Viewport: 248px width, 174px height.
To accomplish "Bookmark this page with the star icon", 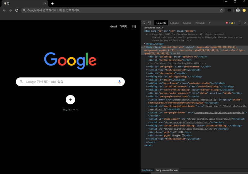I will pyautogui.click(x=221, y=10).
